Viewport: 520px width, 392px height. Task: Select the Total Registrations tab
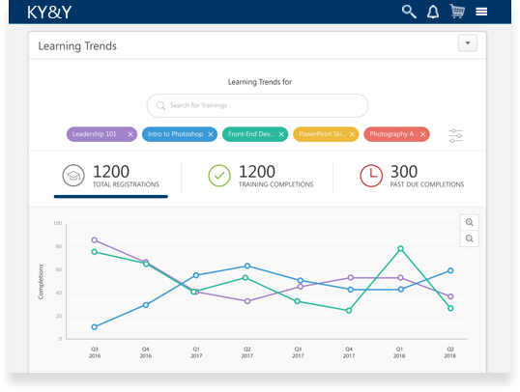pyautogui.click(x=111, y=176)
